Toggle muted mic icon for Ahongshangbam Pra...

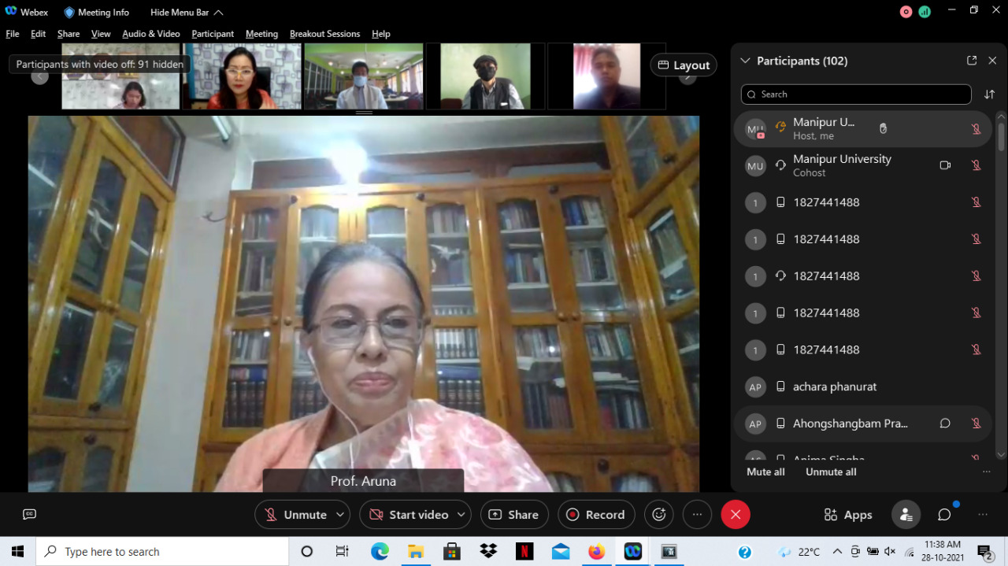(x=976, y=424)
